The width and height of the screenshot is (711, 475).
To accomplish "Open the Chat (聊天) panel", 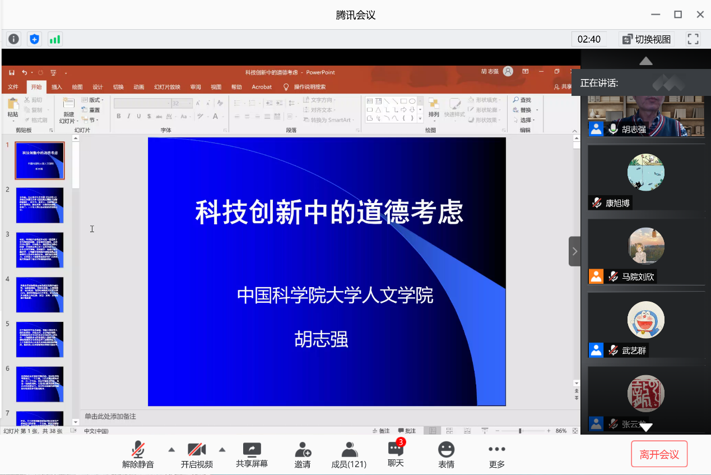I will (396, 454).
